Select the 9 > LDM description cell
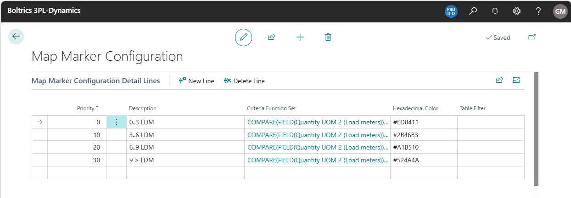 tap(185, 160)
